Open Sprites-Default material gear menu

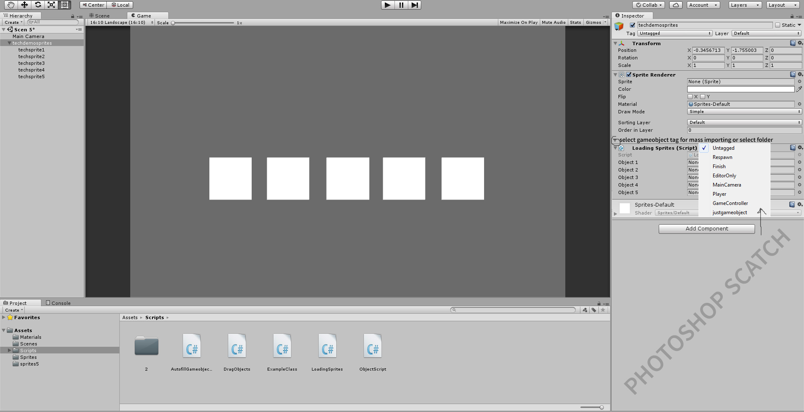click(x=800, y=205)
